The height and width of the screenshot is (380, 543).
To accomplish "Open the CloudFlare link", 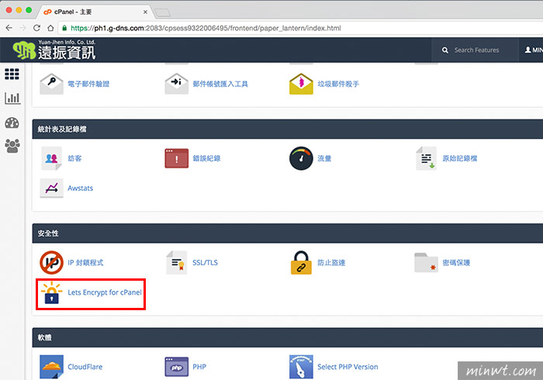I will coord(85,367).
